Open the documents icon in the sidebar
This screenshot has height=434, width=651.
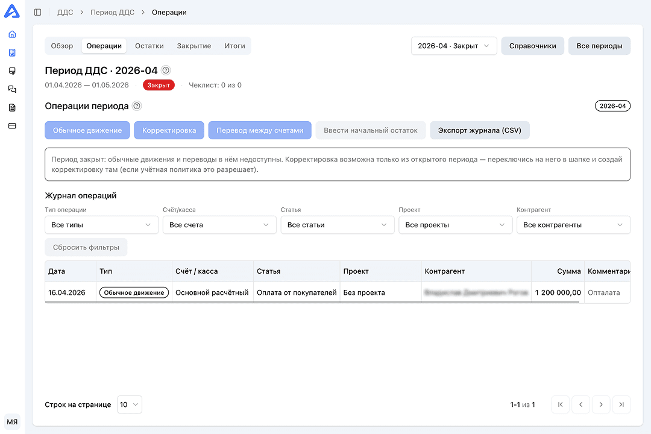pyautogui.click(x=12, y=107)
